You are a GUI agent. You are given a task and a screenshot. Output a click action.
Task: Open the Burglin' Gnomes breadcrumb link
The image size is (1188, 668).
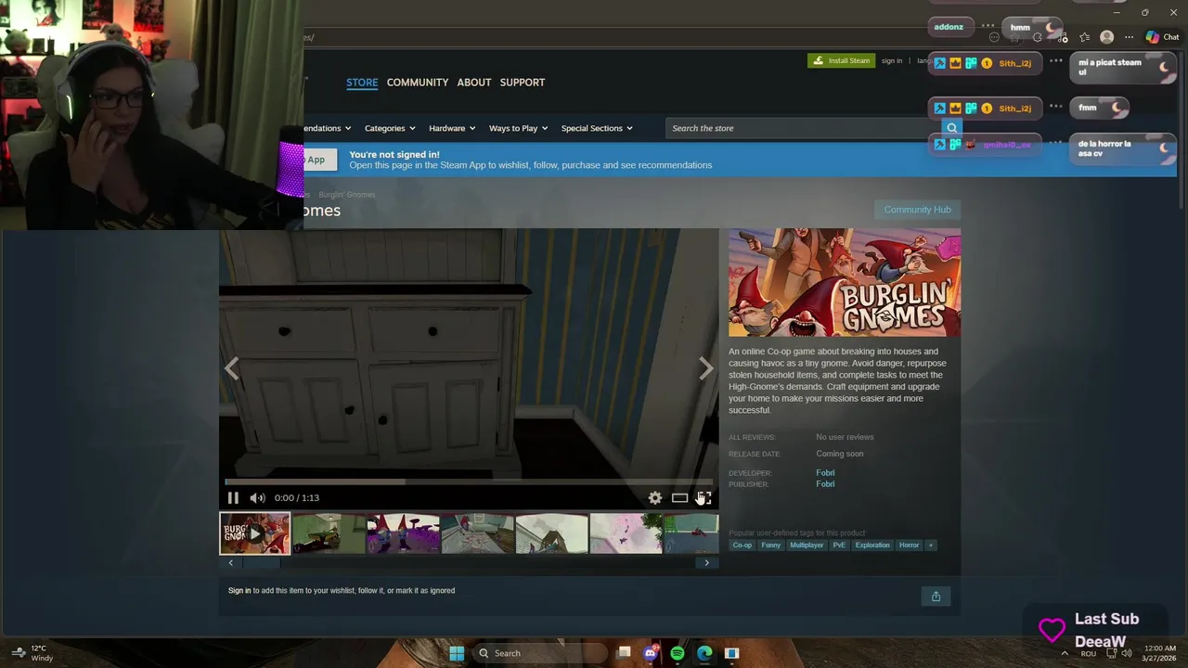pos(347,195)
